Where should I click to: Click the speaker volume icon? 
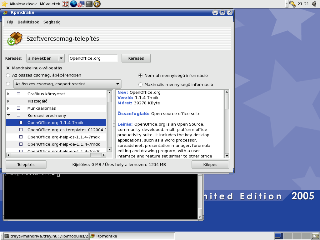(314, 4)
